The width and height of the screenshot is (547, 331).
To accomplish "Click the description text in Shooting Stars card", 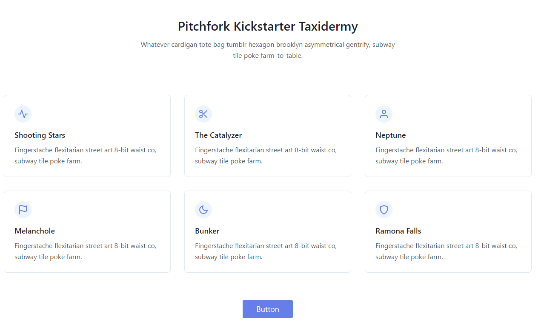I will pyautogui.click(x=85, y=155).
